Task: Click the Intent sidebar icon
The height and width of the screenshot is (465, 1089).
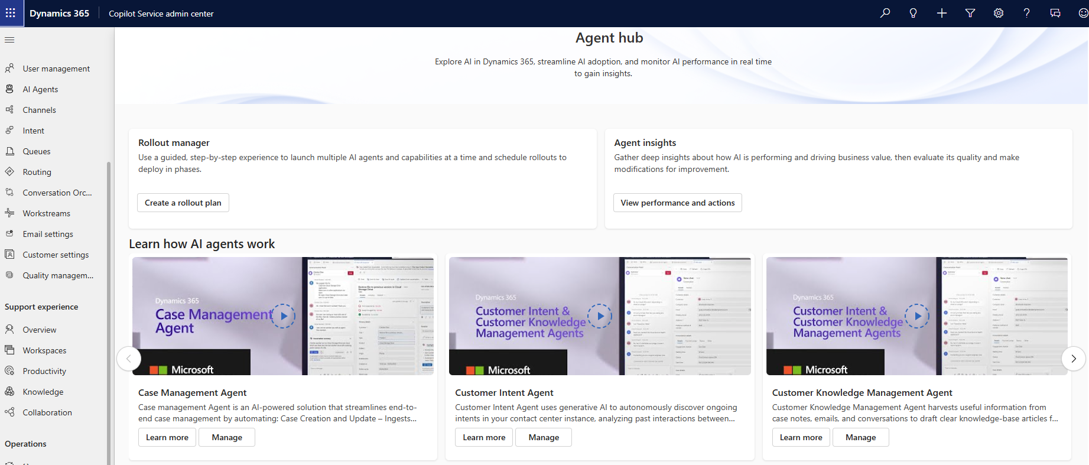Action: tap(9, 131)
